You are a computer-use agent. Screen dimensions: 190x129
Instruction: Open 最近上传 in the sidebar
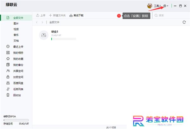(18, 47)
